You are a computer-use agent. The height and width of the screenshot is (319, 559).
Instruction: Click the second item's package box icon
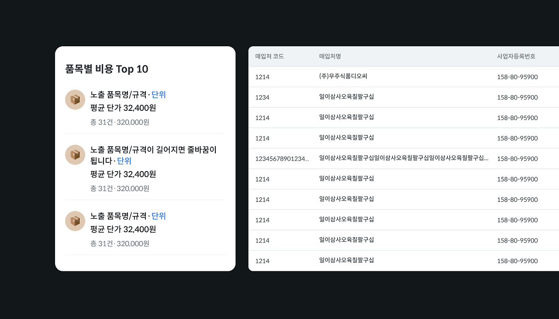[x=75, y=155]
